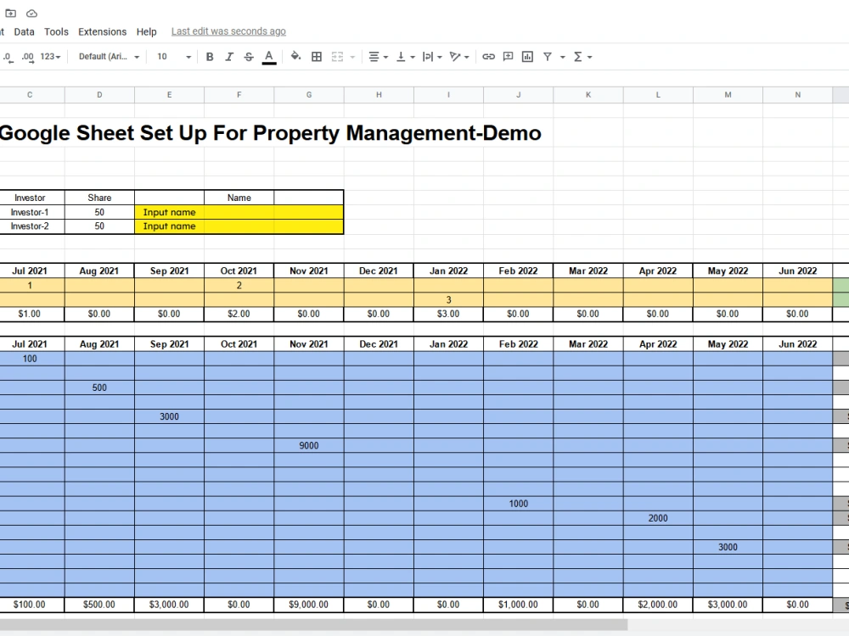This screenshot has width=849, height=636.
Task: Select column N header
Action: 797,95
